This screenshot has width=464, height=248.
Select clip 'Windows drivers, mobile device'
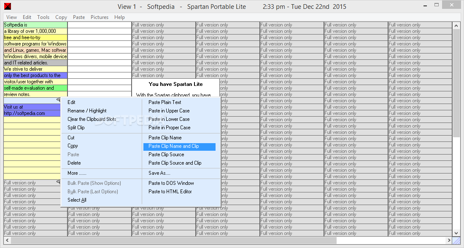coord(35,56)
